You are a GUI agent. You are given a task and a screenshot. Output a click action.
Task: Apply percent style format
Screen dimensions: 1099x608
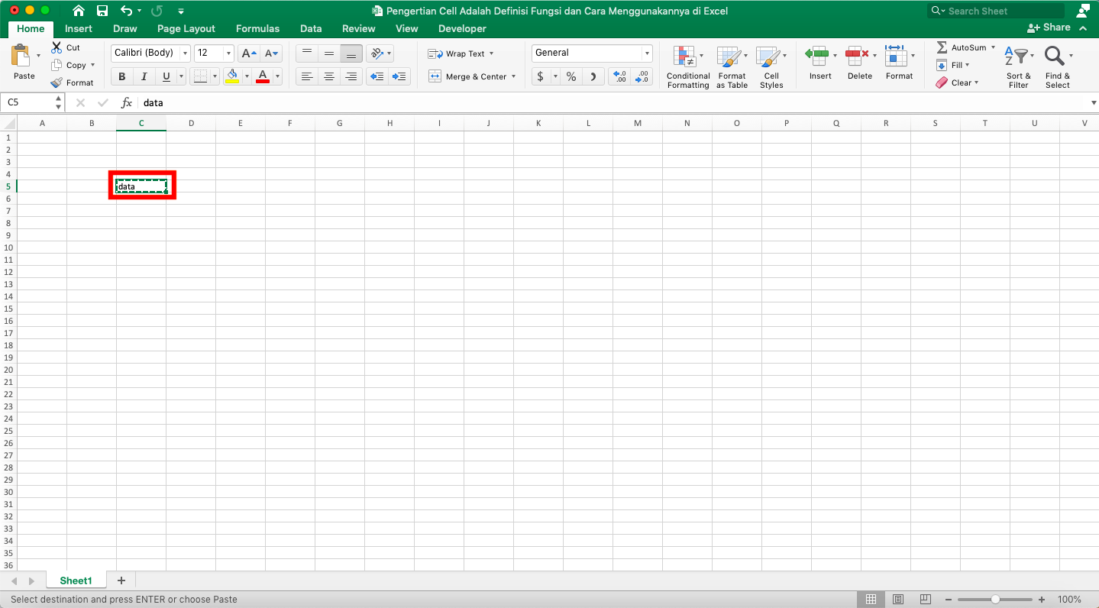[x=571, y=76]
